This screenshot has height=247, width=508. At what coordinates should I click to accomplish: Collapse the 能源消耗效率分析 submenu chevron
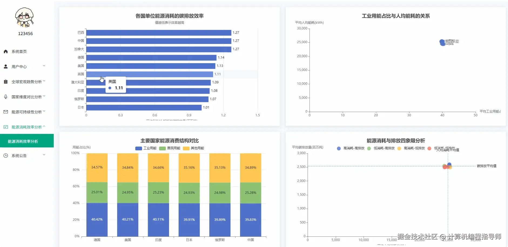(44, 126)
